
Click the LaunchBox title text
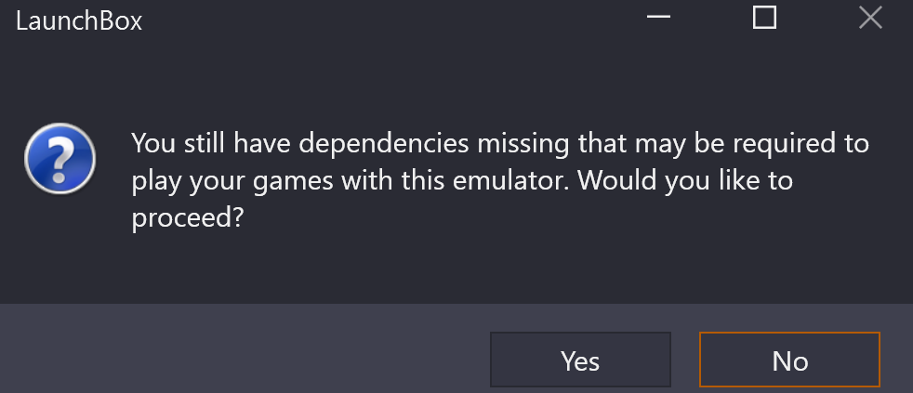tap(79, 21)
